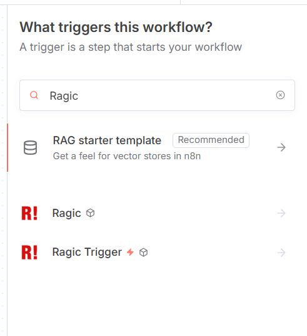
Task: Click the 'A trigger is a step' subtitle
Action: [131, 47]
